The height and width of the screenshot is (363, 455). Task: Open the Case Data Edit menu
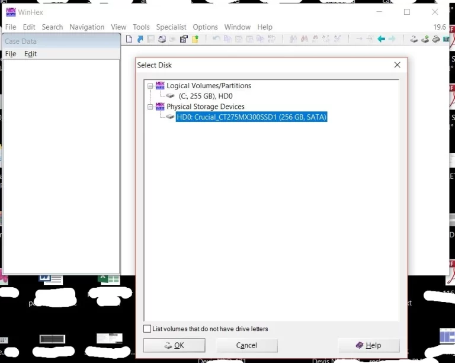click(30, 54)
